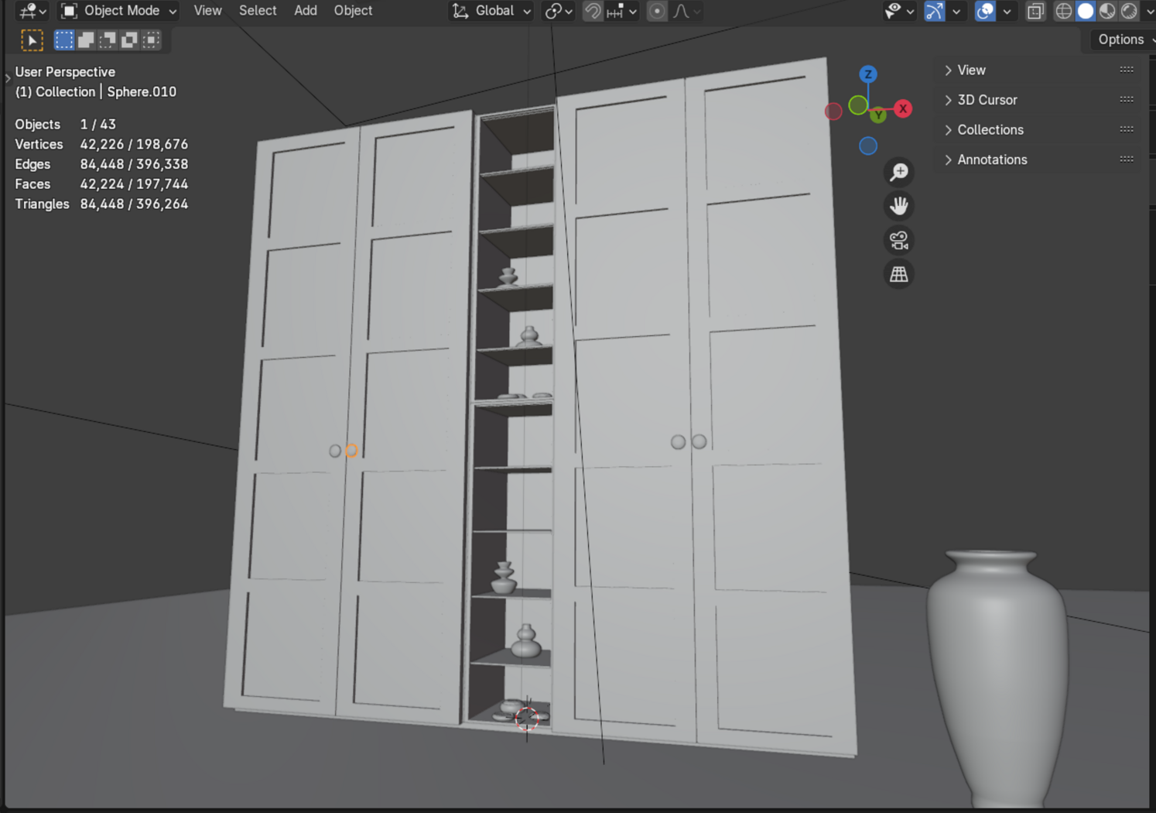
Task: Click the zoom view magnifier button
Action: 899,172
